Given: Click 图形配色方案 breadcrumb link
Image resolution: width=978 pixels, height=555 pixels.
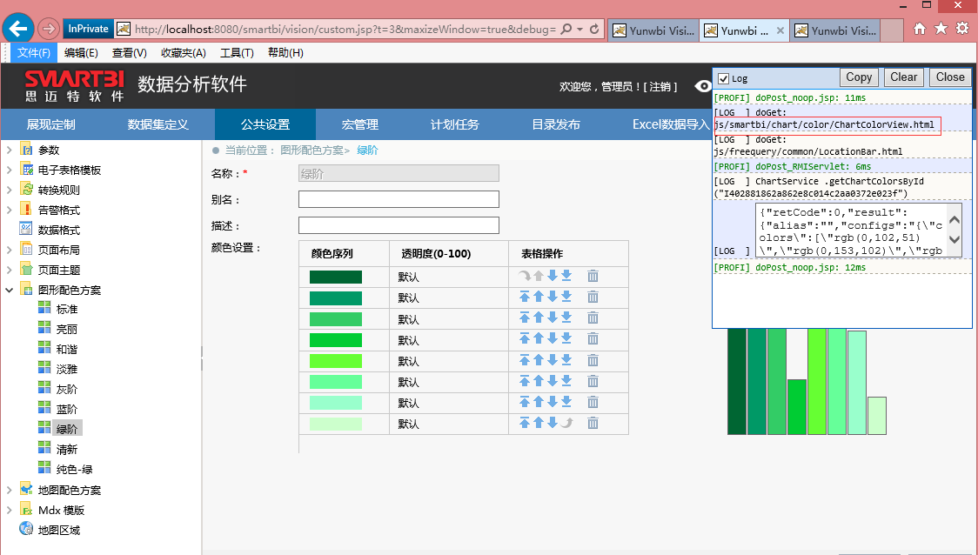Looking at the screenshot, I should pyautogui.click(x=311, y=150).
